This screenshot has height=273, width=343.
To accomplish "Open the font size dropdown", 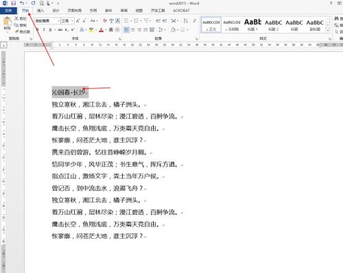I will click(x=72, y=21).
